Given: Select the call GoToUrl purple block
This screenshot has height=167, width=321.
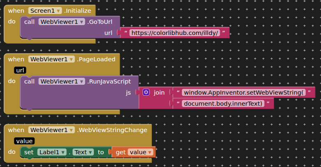Looking at the screenshot, I should point(30,22).
